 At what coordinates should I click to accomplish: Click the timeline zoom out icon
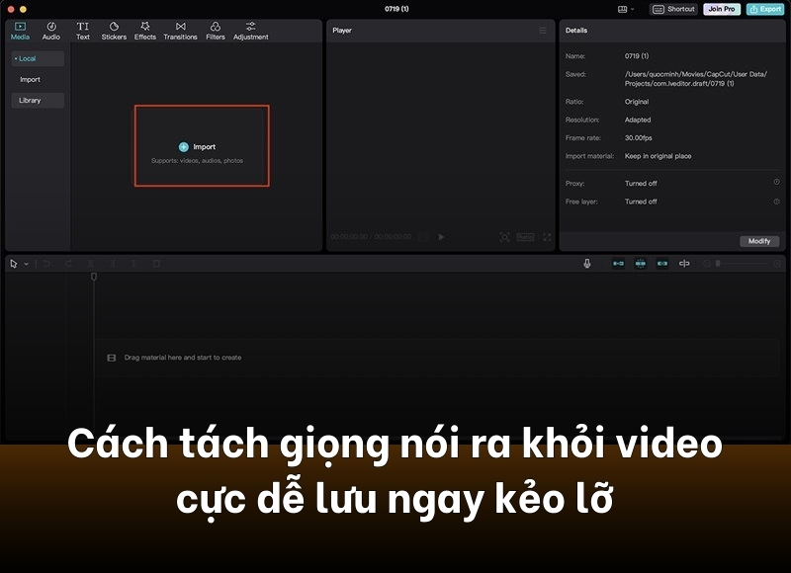click(706, 264)
